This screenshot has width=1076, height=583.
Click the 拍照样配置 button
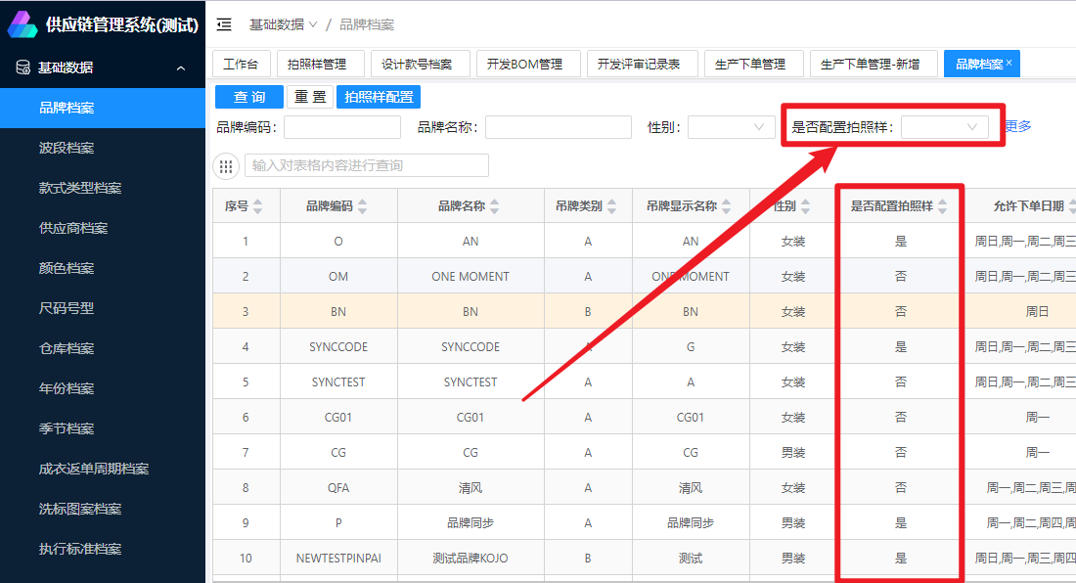click(x=379, y=97)
